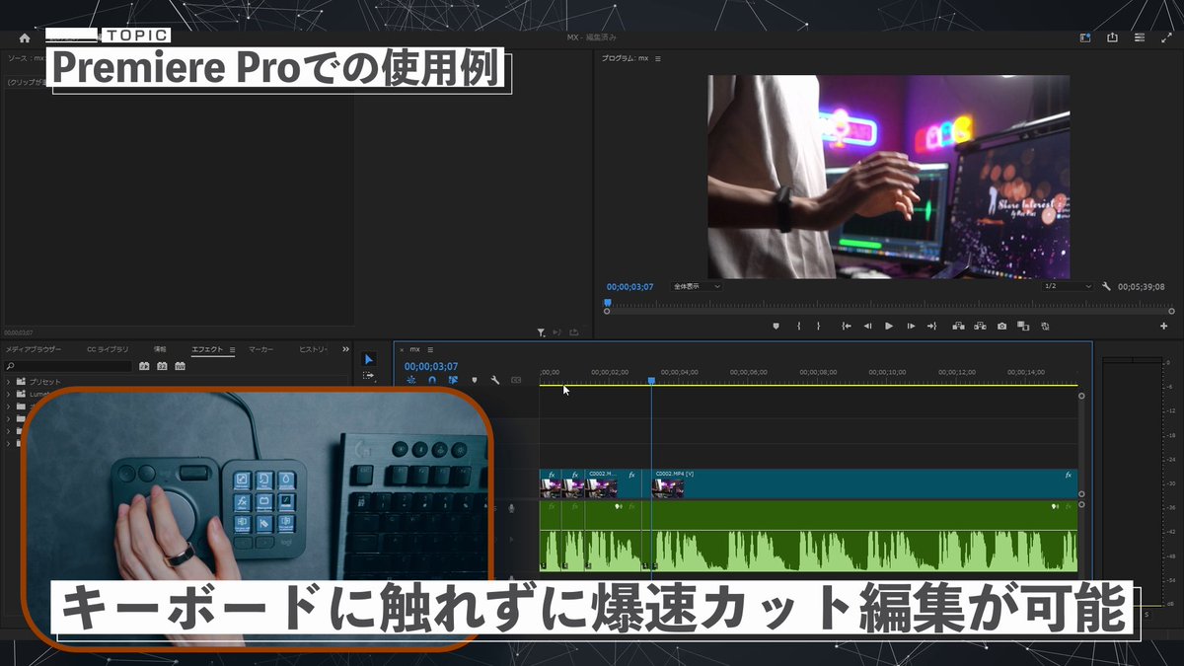Switch to the CC ライブラリ tab

(108, 349)
